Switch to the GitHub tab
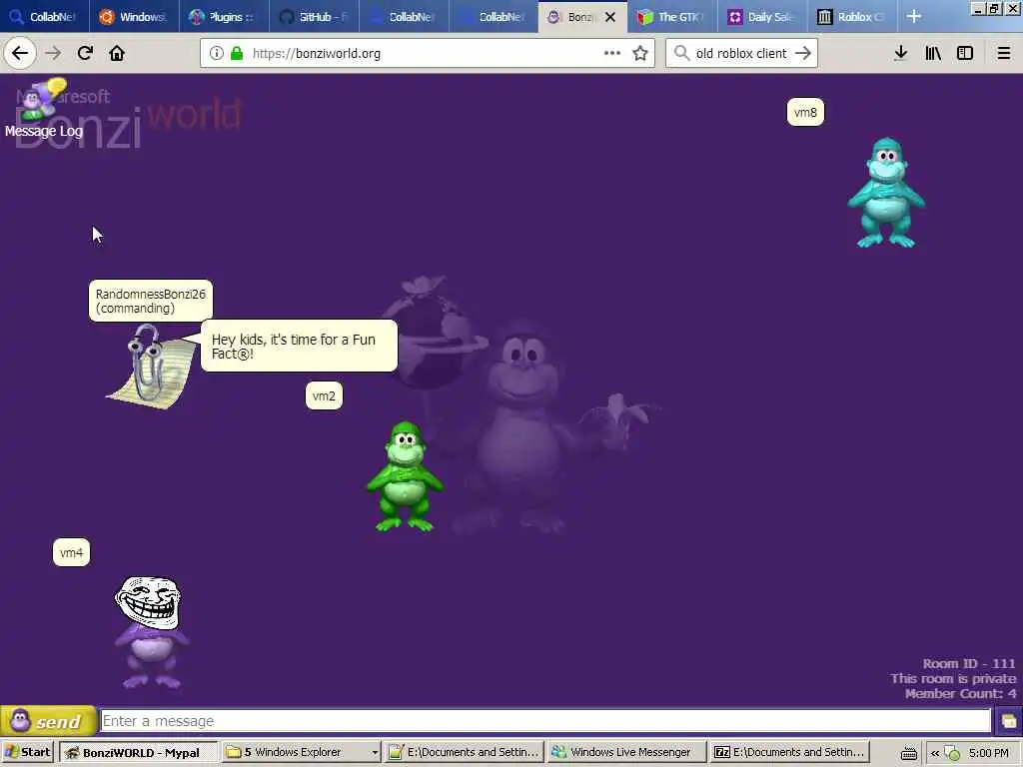This screenshot has width=1023, height=767. [x=314, y=17]
